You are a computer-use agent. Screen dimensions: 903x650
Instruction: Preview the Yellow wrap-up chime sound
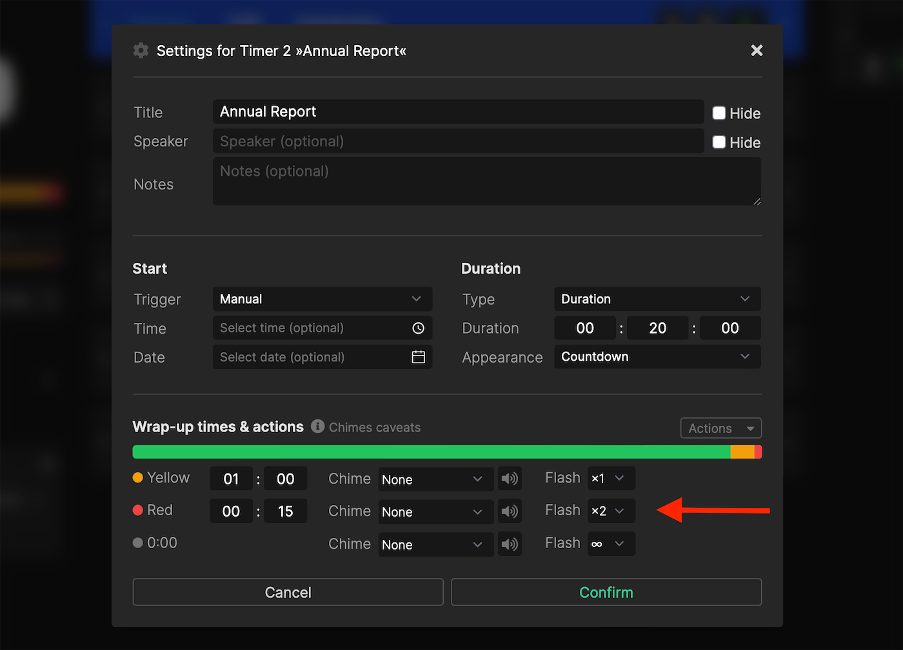[x=510, y=479]
